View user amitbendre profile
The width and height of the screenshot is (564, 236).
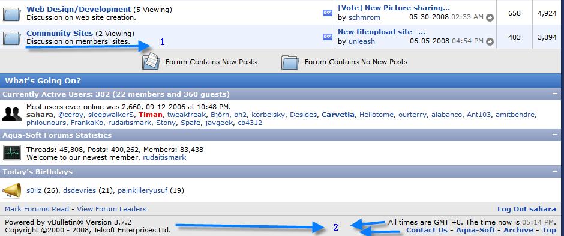[x=515, y=115]
